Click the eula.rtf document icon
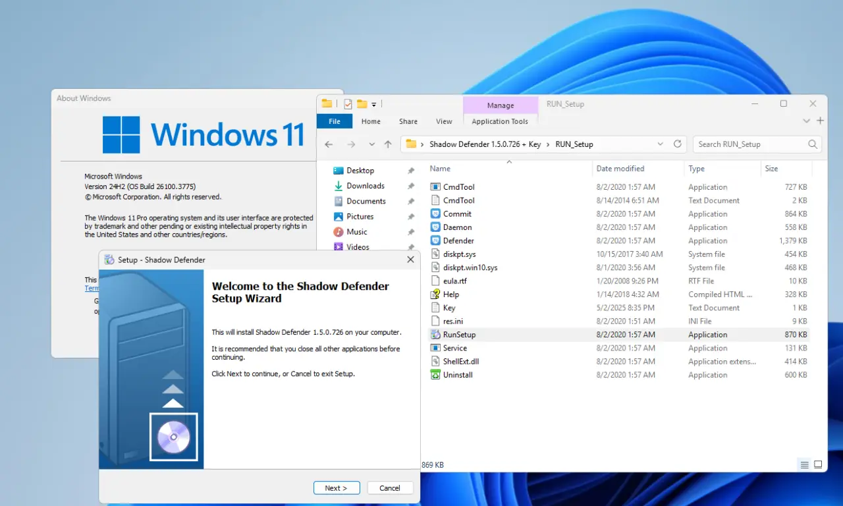This screenshot has width=843, height=506. coord(435,281)
